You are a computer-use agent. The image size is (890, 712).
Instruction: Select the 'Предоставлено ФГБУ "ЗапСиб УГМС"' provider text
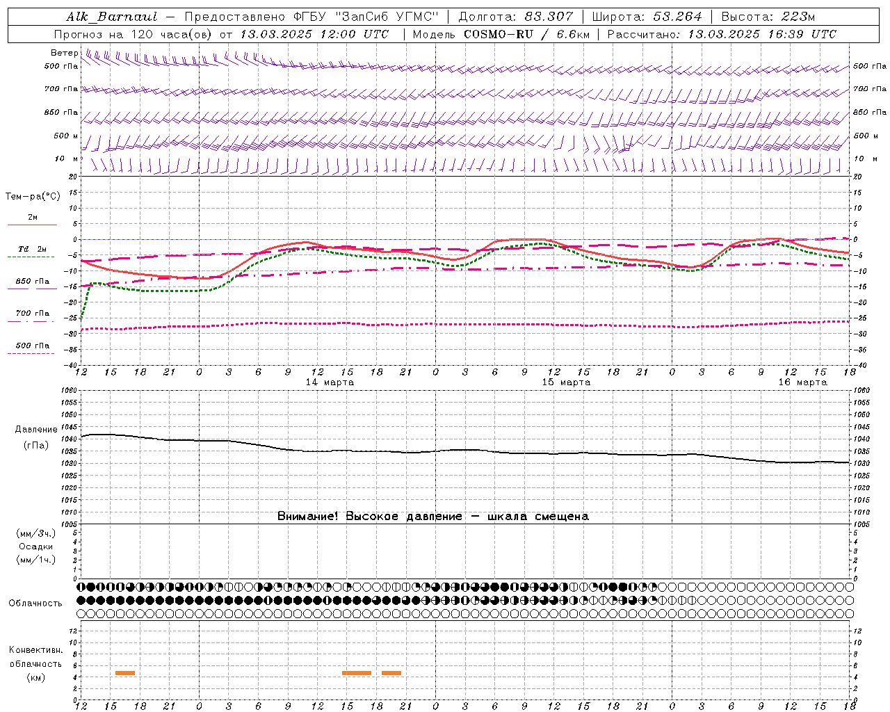click(x=311, y=17)
